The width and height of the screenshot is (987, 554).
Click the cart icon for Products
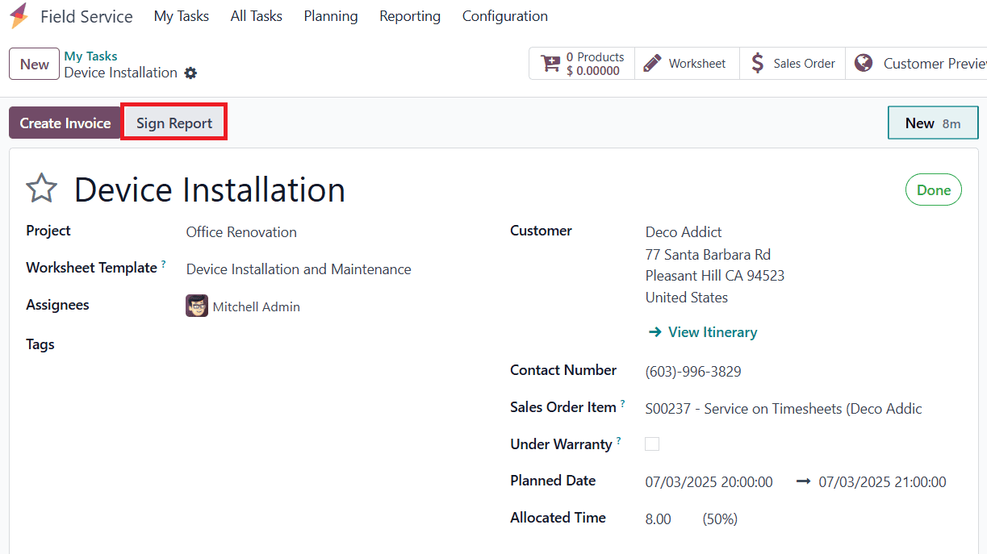(x=550, y=64)
